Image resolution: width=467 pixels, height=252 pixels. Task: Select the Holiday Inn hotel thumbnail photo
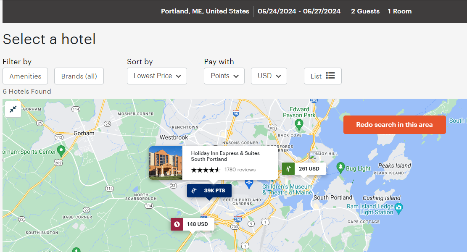pos(166,163)
